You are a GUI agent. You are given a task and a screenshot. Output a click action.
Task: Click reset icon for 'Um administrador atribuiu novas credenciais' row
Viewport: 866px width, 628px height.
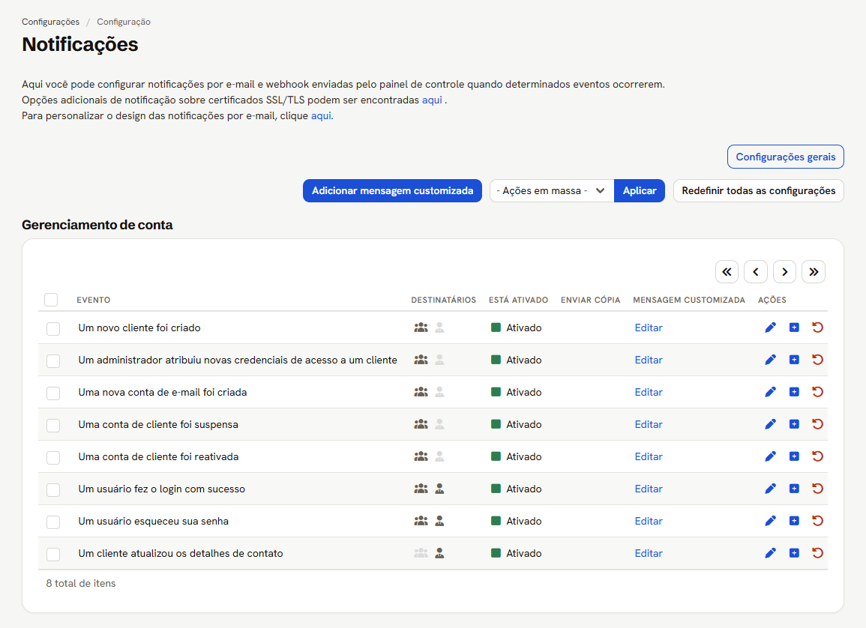[817, 360]
